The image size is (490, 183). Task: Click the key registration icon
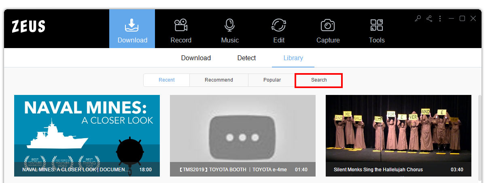tap(418, 18)
